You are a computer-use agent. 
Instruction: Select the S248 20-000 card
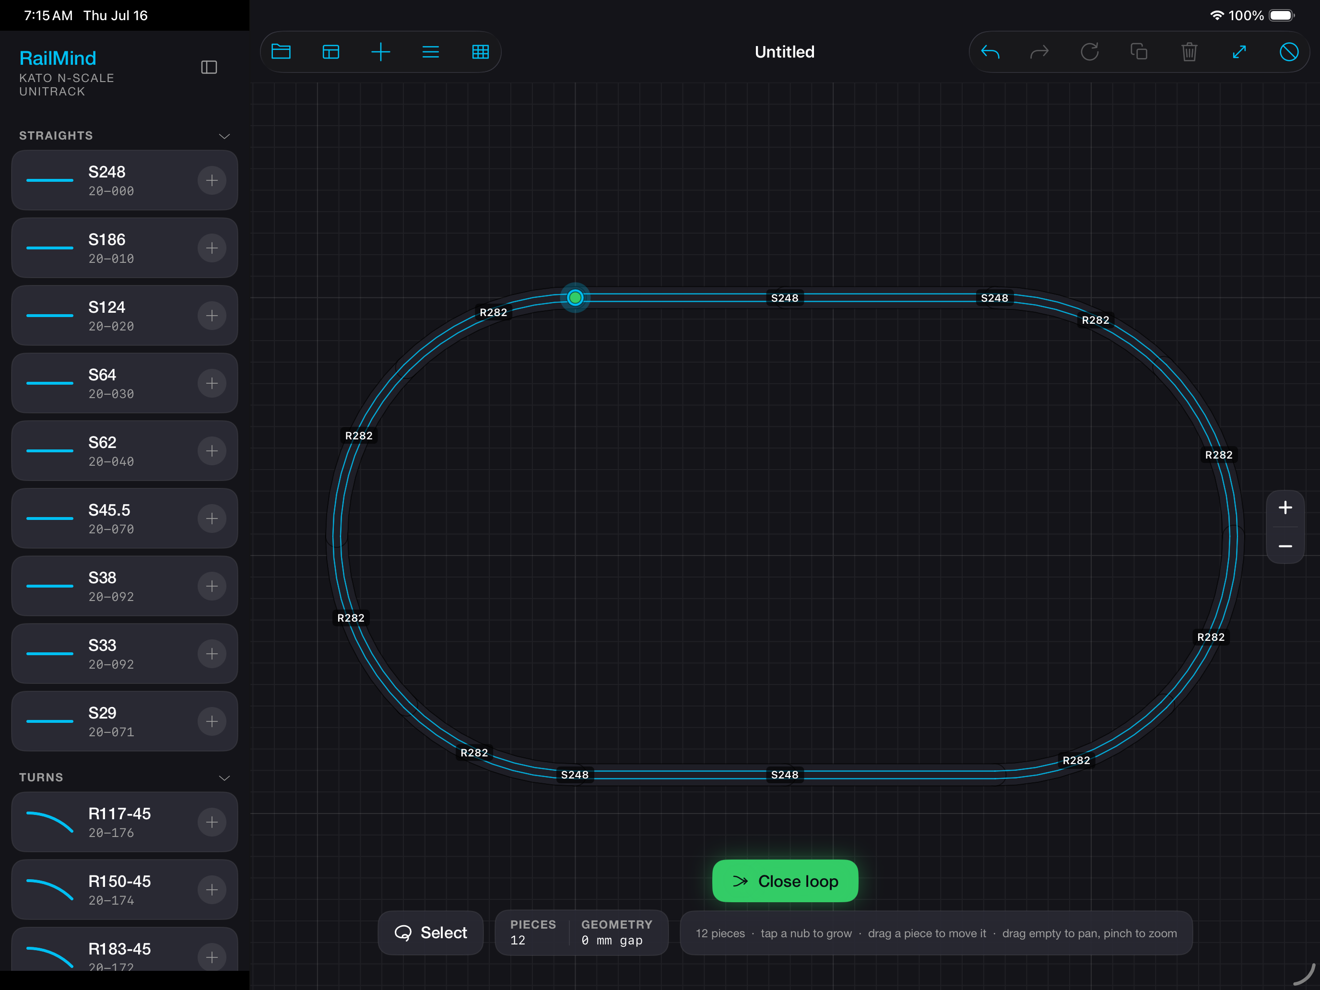point(124,180)
